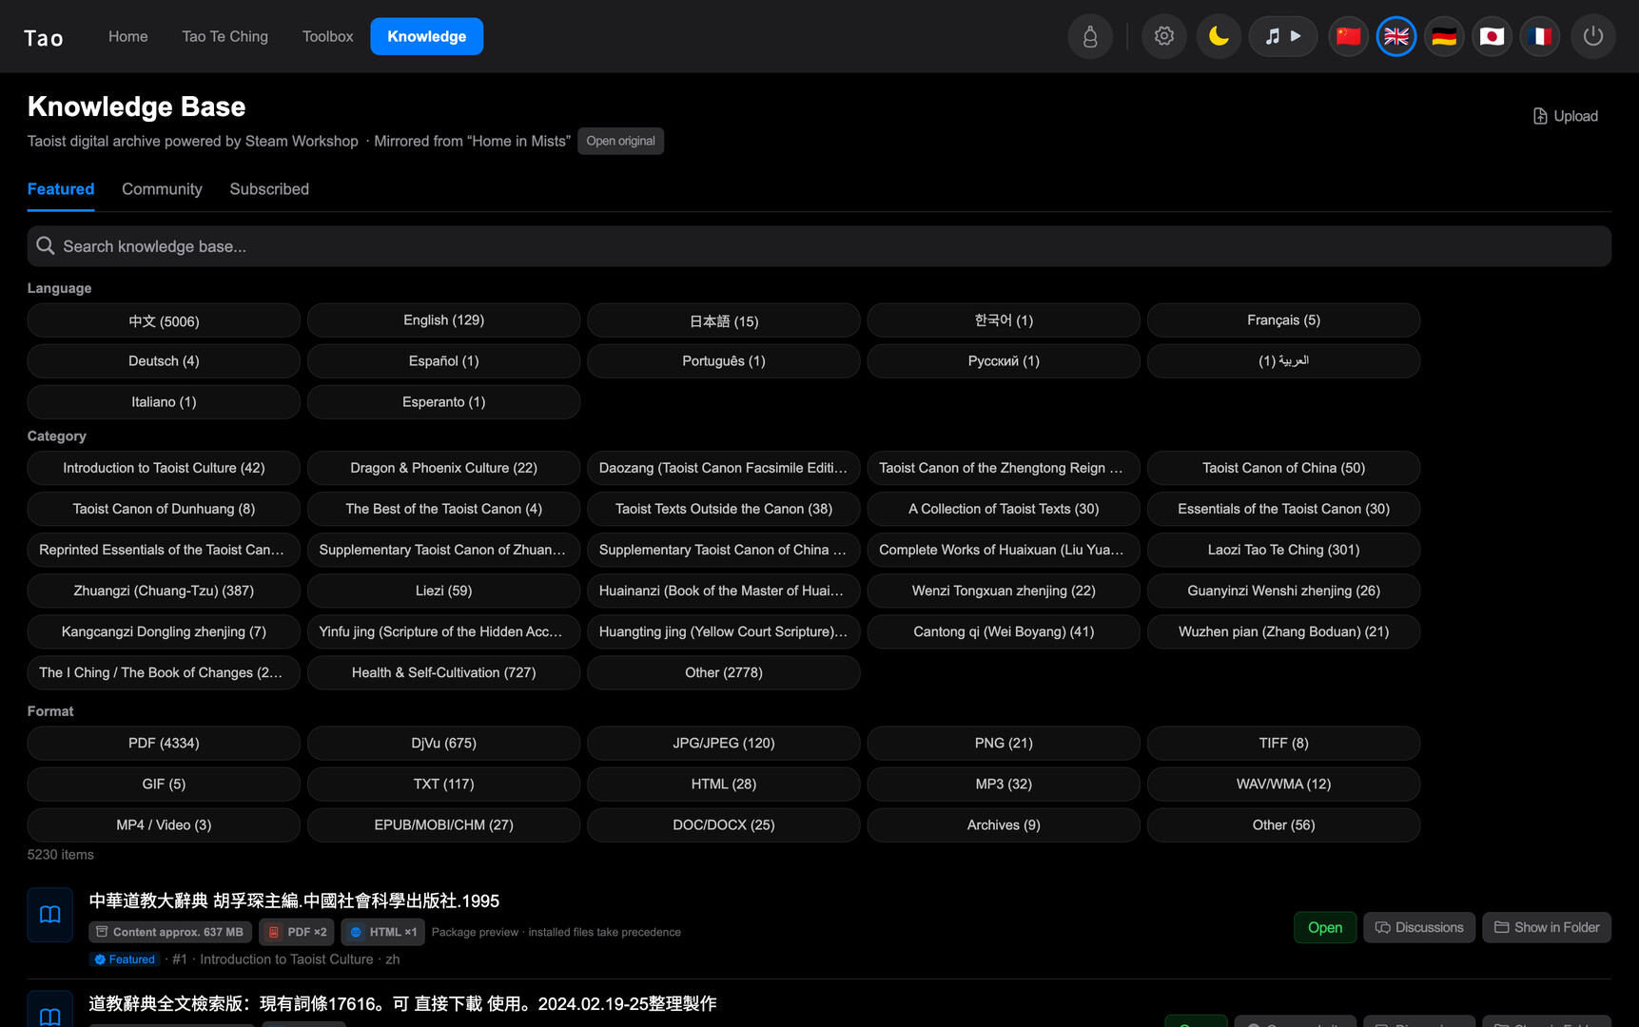Filter by Esperanto (1) language

tap(443, 402)
